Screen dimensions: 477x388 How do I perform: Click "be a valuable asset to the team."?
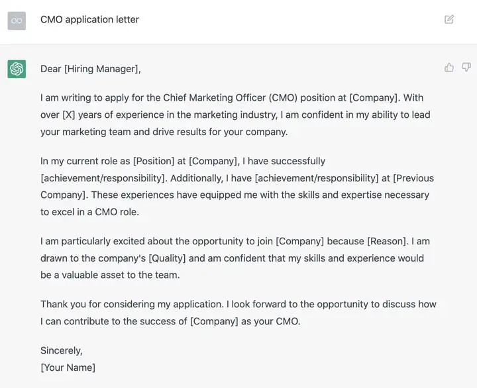110,275
